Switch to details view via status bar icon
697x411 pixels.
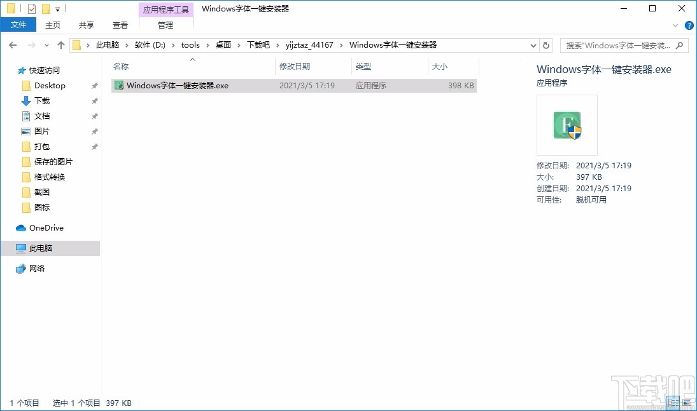(x=673, y=402)
